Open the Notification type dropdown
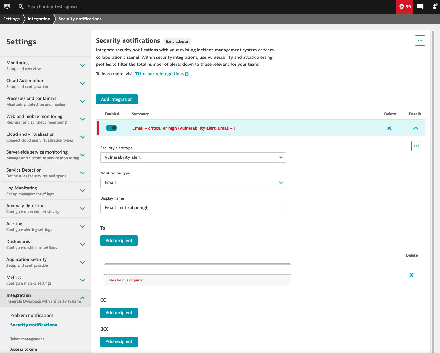 (193, 183)
